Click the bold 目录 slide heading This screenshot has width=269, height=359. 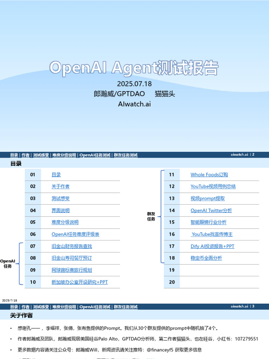(x=16, y=163)
